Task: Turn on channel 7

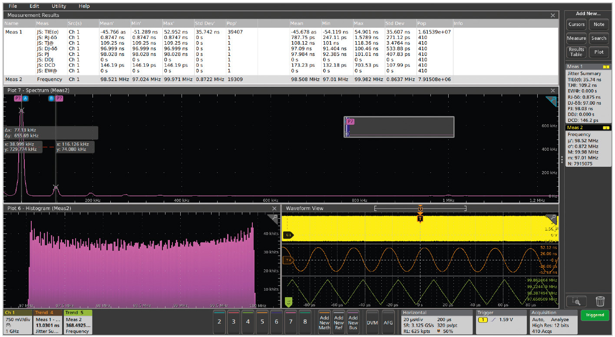Action: click(291, 321)
